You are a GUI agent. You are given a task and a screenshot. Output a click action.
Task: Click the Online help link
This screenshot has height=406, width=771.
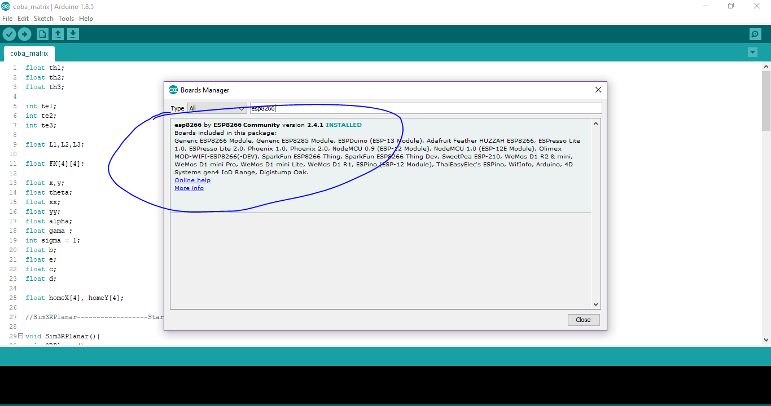[x=192, y=180]
